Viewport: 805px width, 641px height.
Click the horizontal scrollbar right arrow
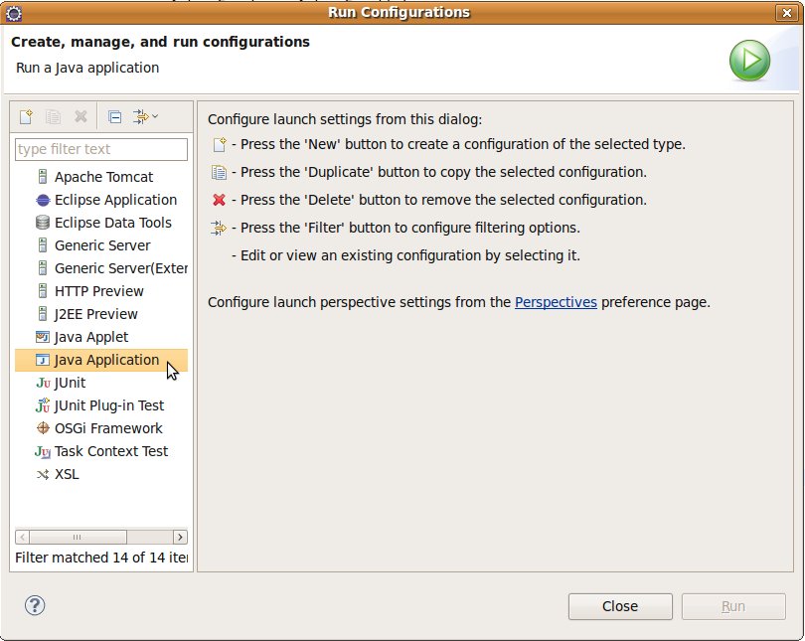coord(180,537)
